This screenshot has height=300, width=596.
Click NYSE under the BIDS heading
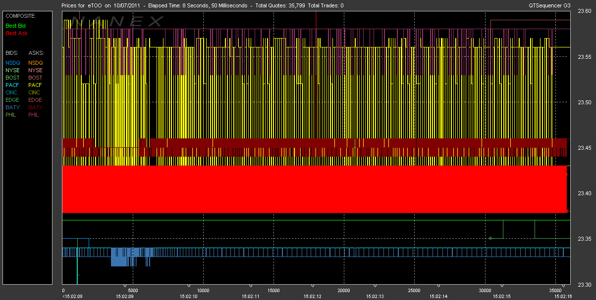(x=13, y=70)
